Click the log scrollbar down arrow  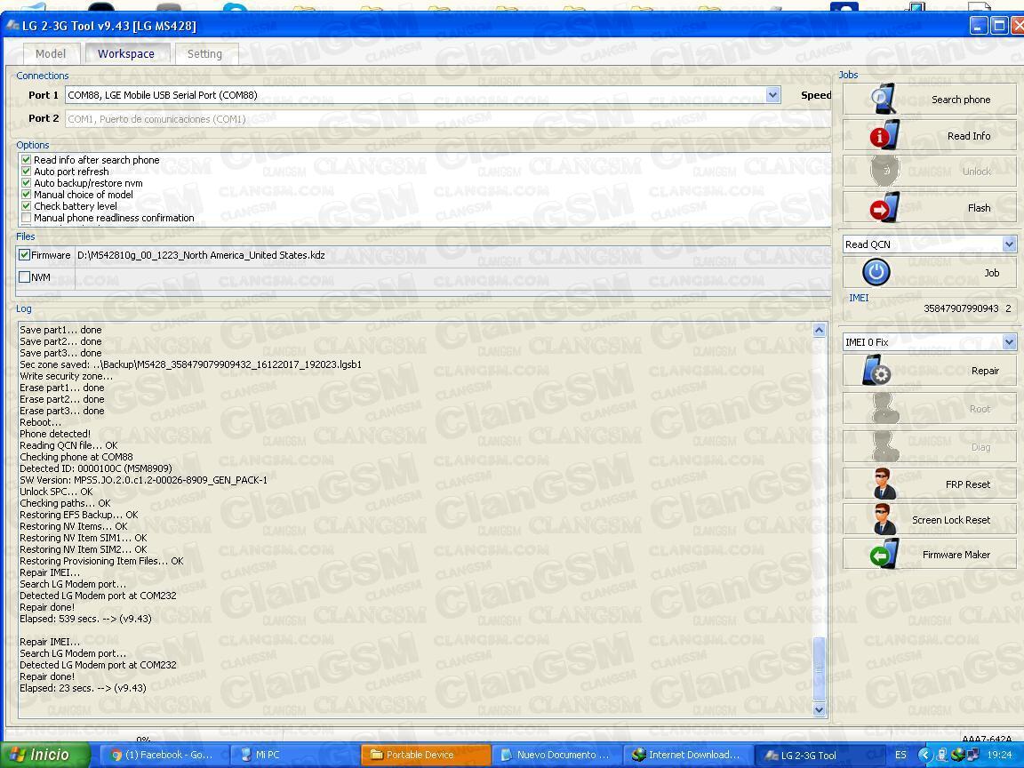[819, 709]
